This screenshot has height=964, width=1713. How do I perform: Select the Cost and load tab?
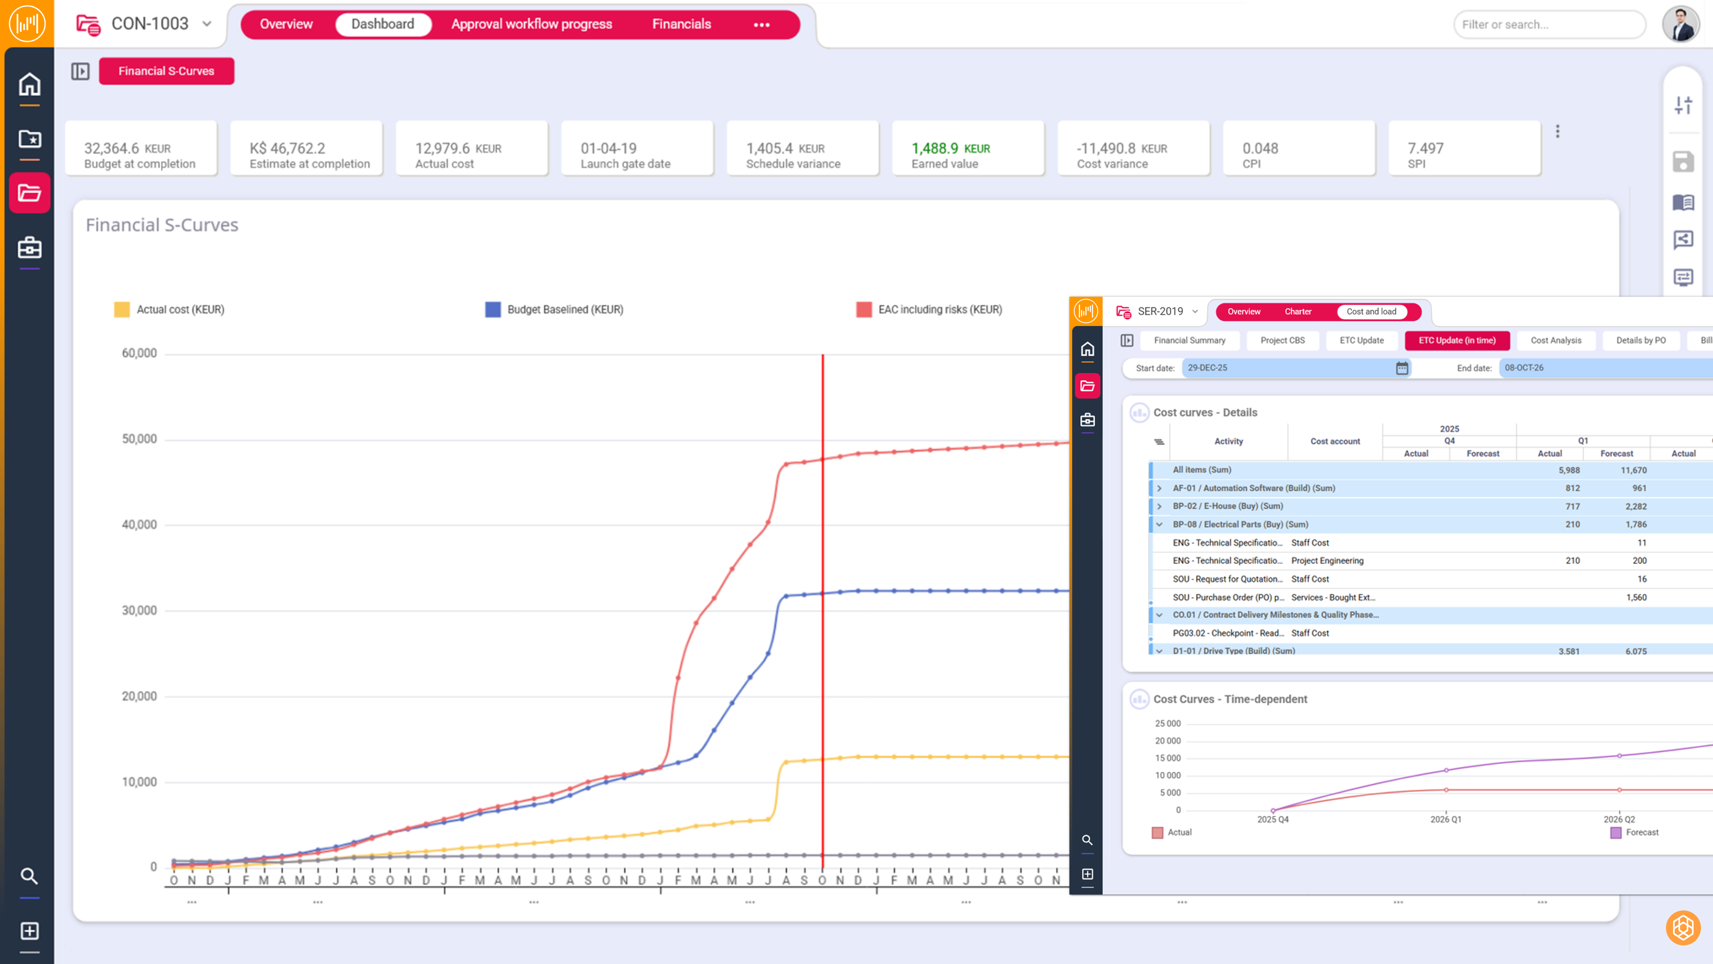tap(1371, 311)
